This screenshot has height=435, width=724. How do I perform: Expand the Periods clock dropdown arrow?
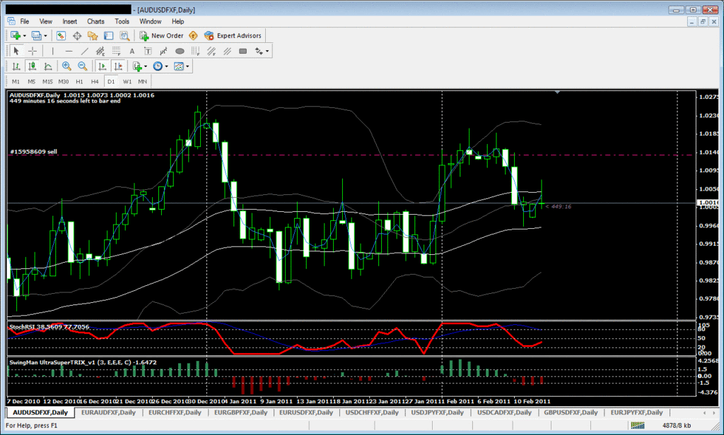166,66
